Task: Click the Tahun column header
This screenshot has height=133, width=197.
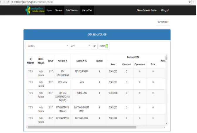Action: click(x=51, y=61)
